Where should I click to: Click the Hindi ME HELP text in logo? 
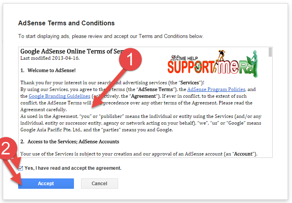(185, 58)
